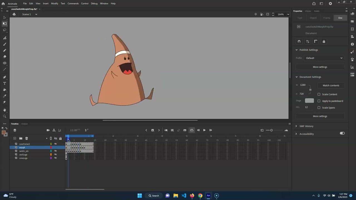The height and width of the screenshot is (200, 356).
Task: Click the layer depth graph icon
Action: click(x=60, y=130)
